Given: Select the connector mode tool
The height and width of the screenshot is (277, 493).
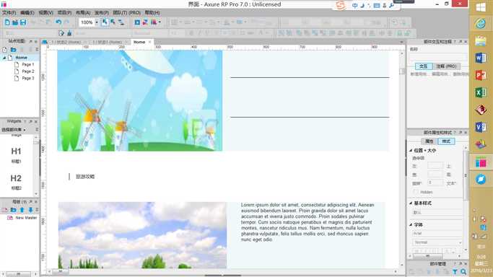Looking at the screenshot, I should click(x=121, y=22).
